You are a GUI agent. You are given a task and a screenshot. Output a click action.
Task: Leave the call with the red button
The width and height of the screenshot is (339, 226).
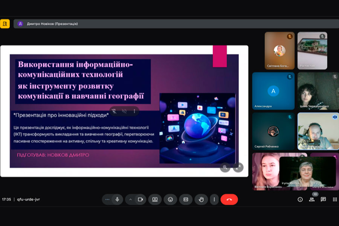229,199
